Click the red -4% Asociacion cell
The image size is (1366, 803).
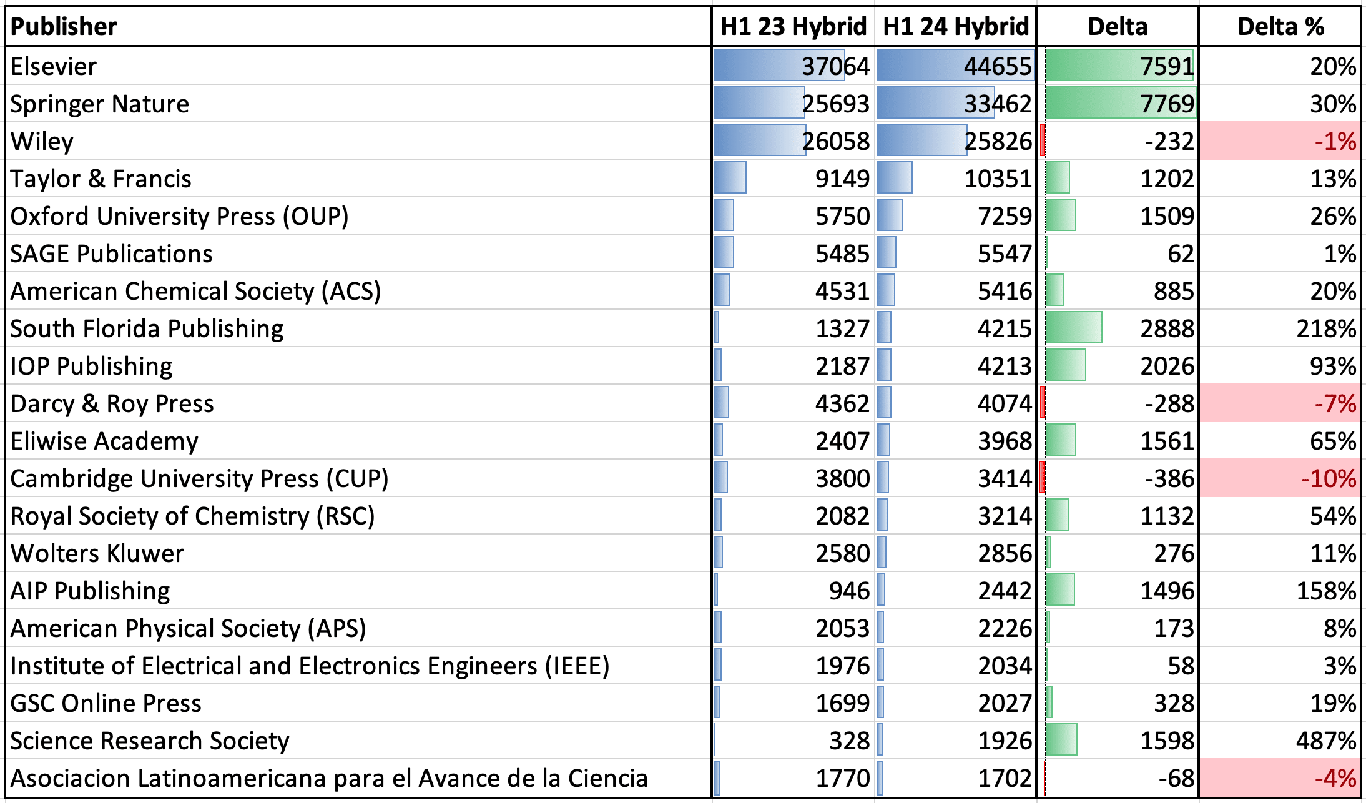[1280, 778]
